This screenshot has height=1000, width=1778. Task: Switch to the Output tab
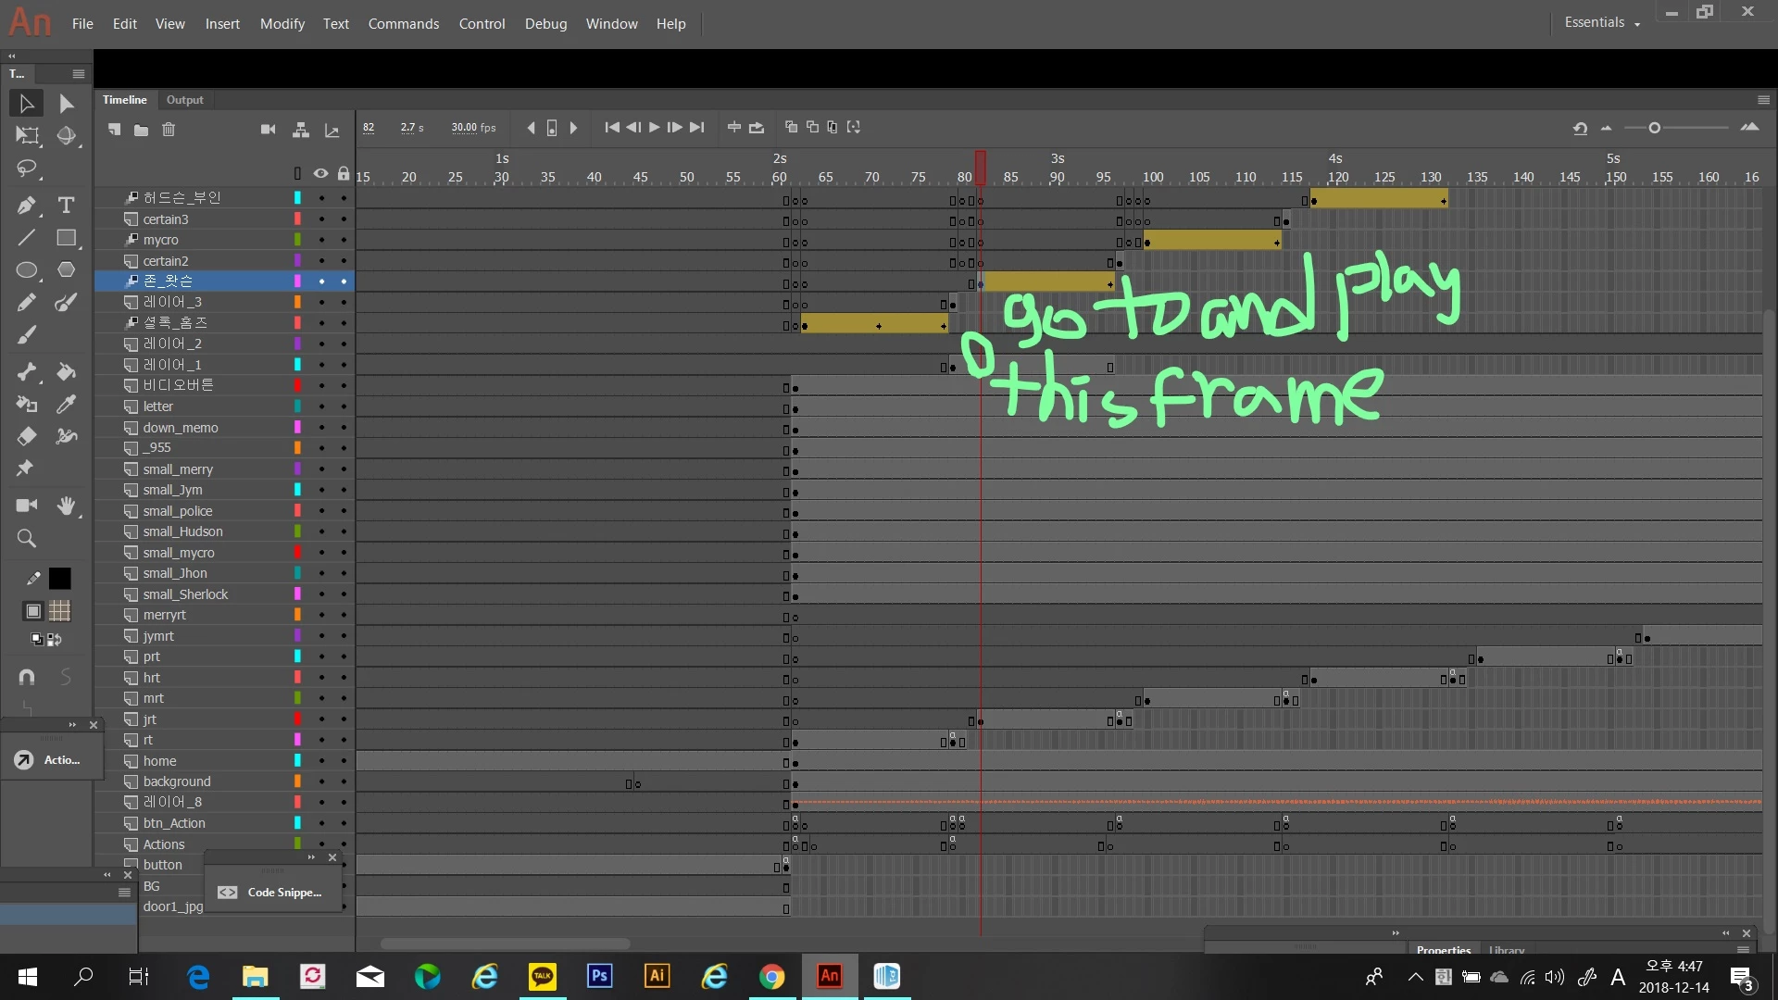click(184, 100)
